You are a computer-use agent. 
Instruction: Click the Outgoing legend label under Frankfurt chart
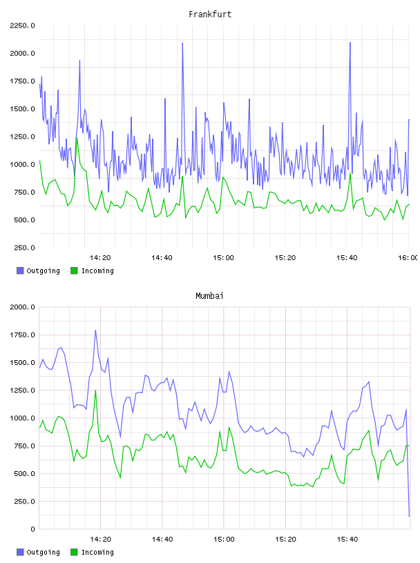point(43,271)
